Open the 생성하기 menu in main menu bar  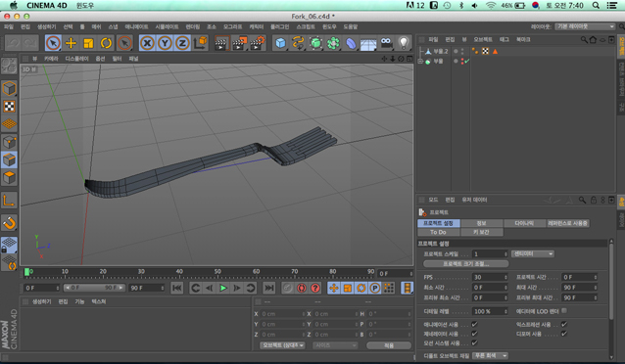pos(47,26)
